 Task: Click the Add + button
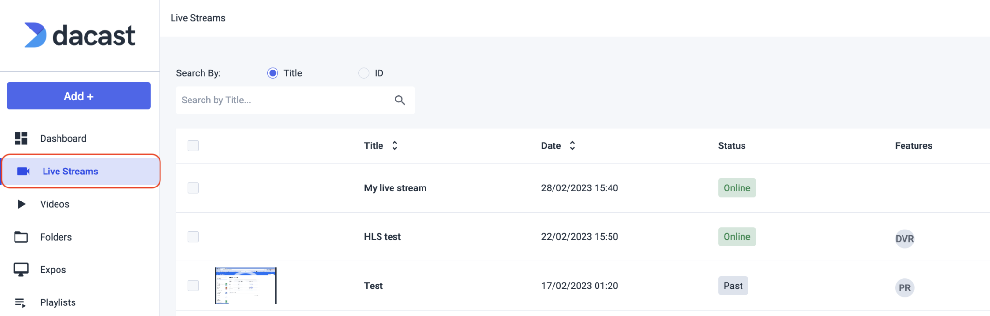pyautogui.click(x=78, y=96)
